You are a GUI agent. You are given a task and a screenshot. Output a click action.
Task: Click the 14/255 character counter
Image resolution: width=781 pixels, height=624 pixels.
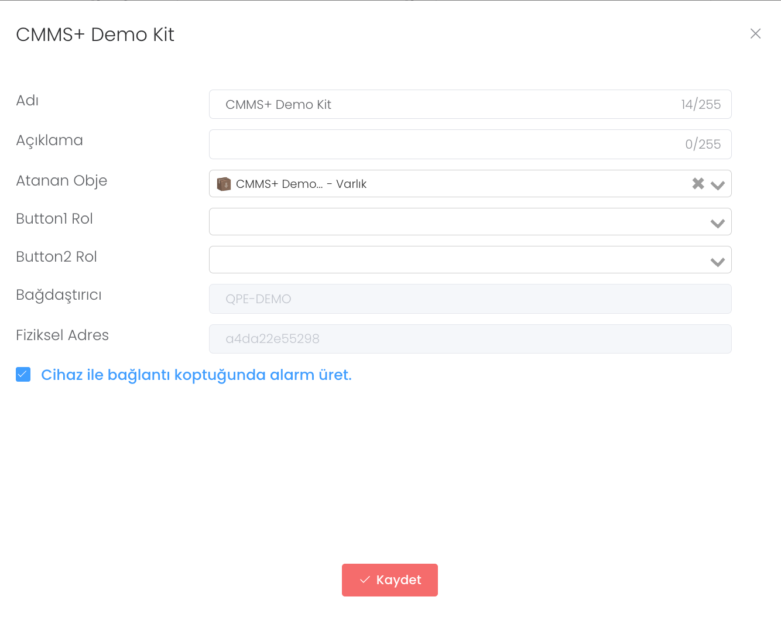[700, 105]
